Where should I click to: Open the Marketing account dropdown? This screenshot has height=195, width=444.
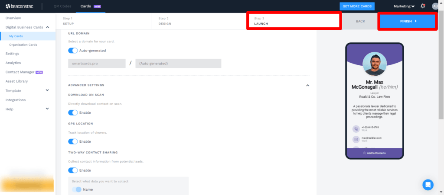click(x=404, y=6)
